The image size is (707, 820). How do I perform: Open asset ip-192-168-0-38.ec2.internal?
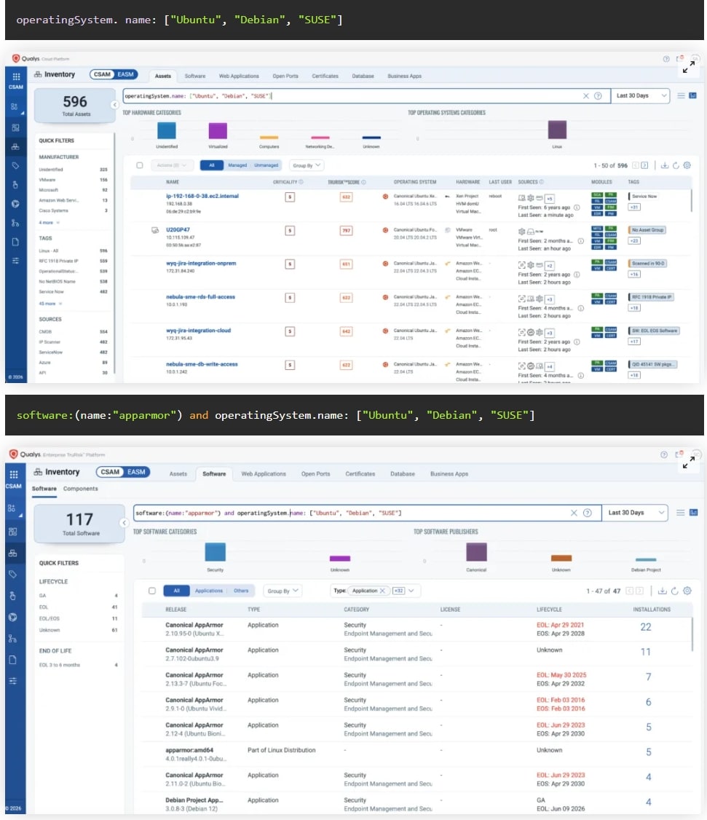tap(202, 196)
